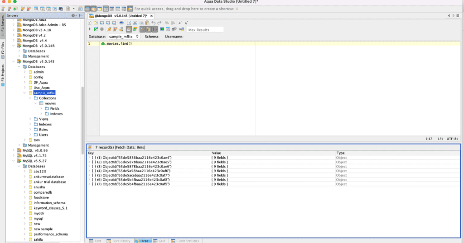Toggle the grid results highlighted toolbar button
Viewport: 464px width, 243px height.
click(129, 29)
